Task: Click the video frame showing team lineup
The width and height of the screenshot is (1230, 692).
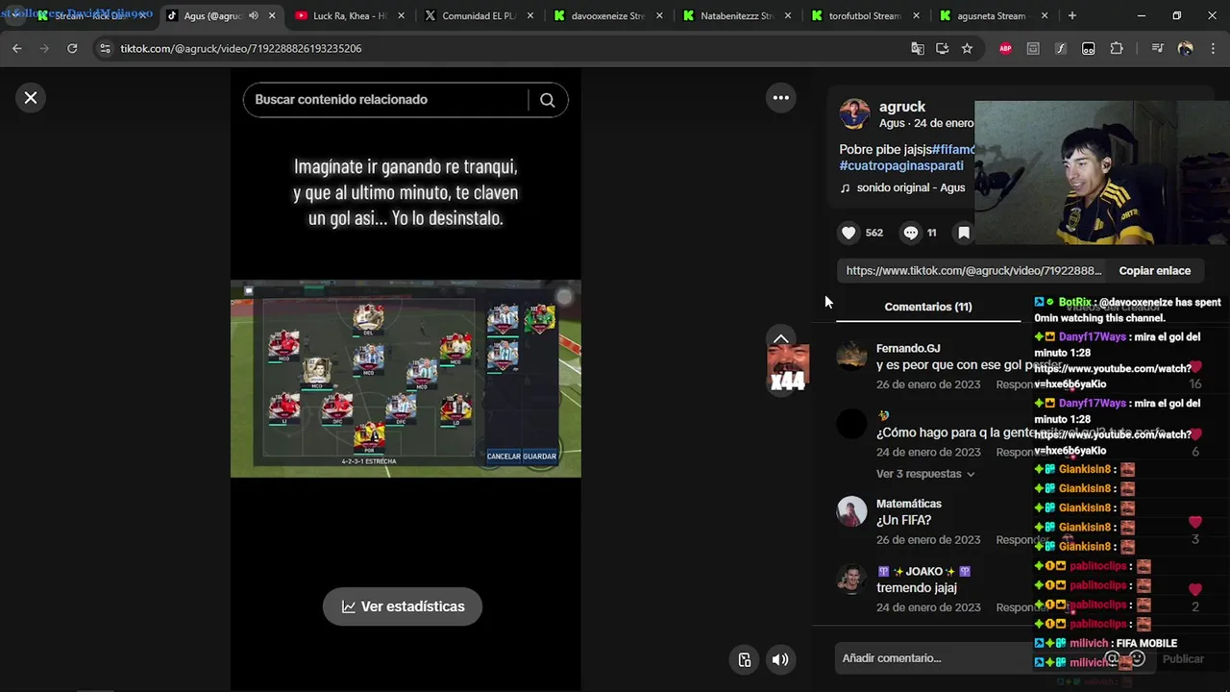Action: coord(406,379)
